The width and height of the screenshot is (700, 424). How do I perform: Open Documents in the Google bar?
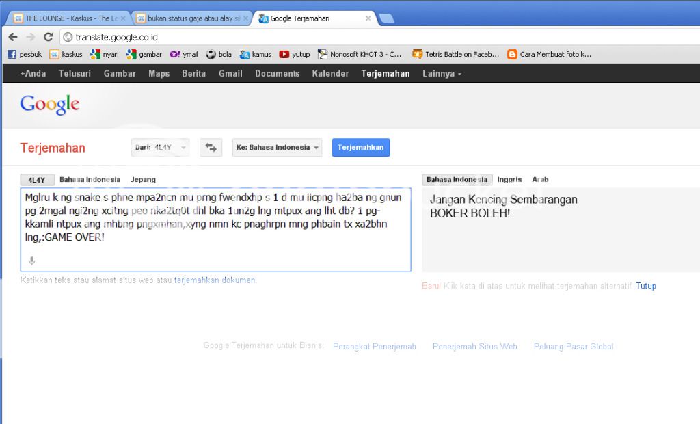(278, 74)
